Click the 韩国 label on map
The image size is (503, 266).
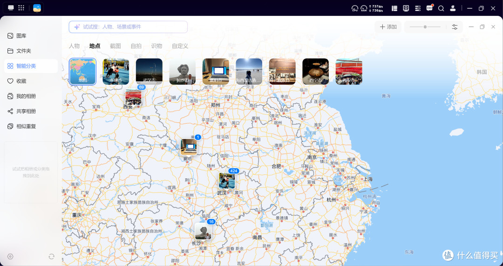[x=482, y=72]
